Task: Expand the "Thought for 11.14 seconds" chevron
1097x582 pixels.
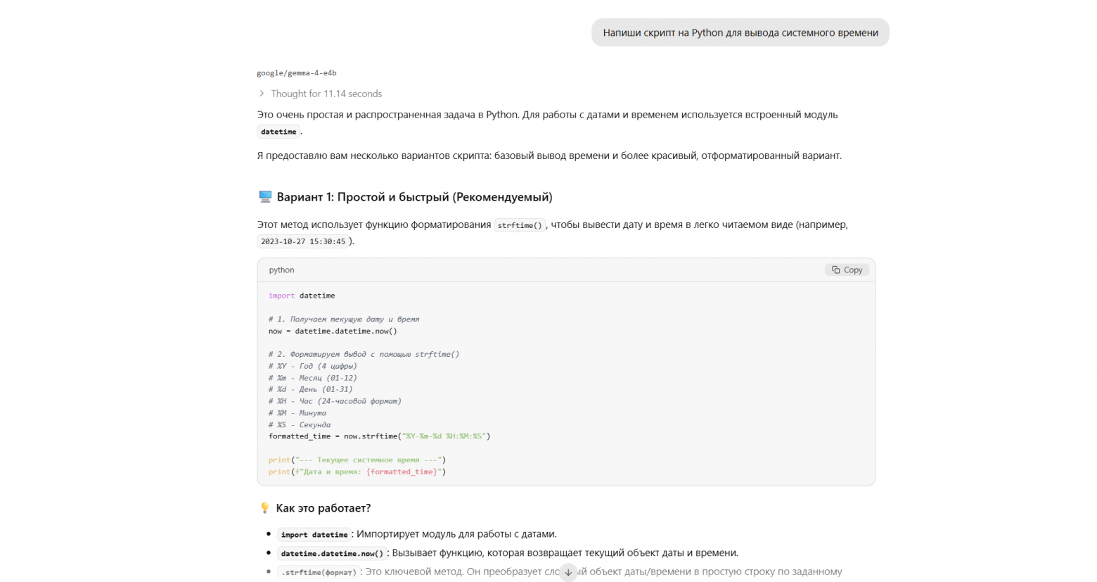Action: pyautogui.click(x=262, y=94)
